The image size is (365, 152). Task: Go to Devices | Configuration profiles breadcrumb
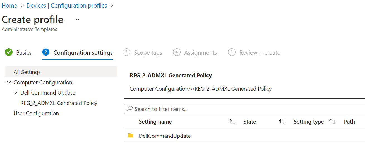[x=67, y=6]
